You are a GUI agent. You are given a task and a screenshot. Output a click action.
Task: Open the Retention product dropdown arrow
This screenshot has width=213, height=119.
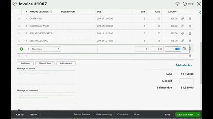(59, 49)
